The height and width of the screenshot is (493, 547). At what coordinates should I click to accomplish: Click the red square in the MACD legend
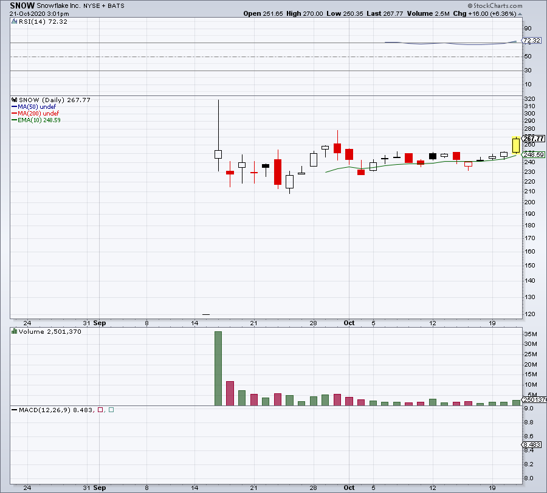(x=100, y=410)
